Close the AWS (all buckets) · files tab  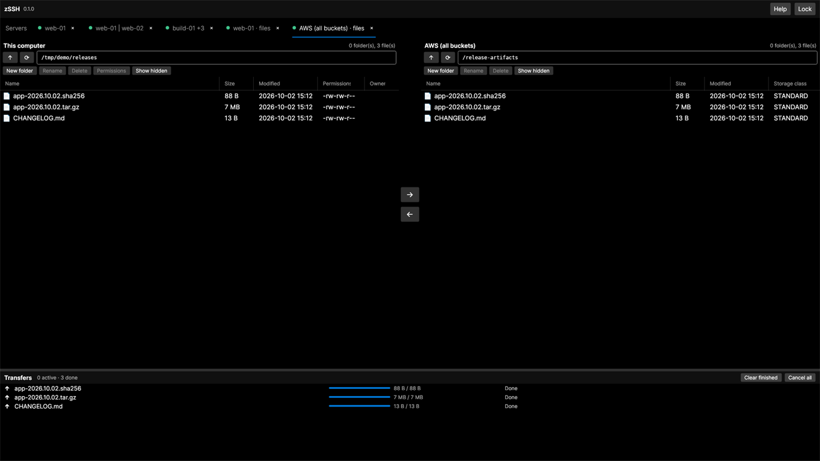tap(372, 28)
